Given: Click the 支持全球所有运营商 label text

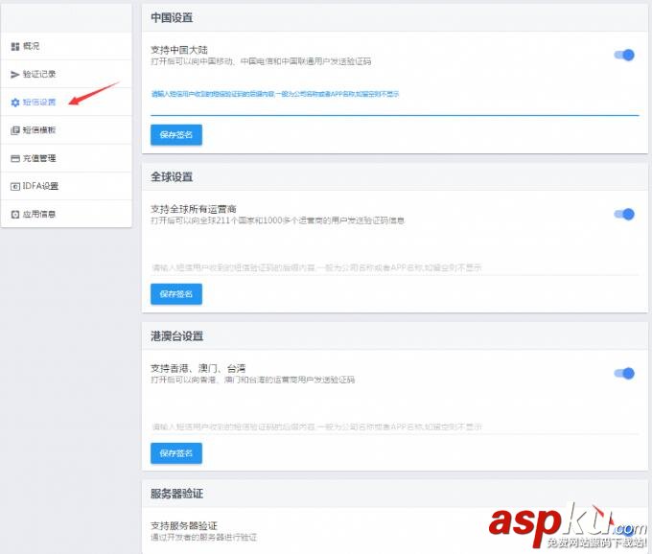Looking at the screenshot, I should [x=194, y=209].
